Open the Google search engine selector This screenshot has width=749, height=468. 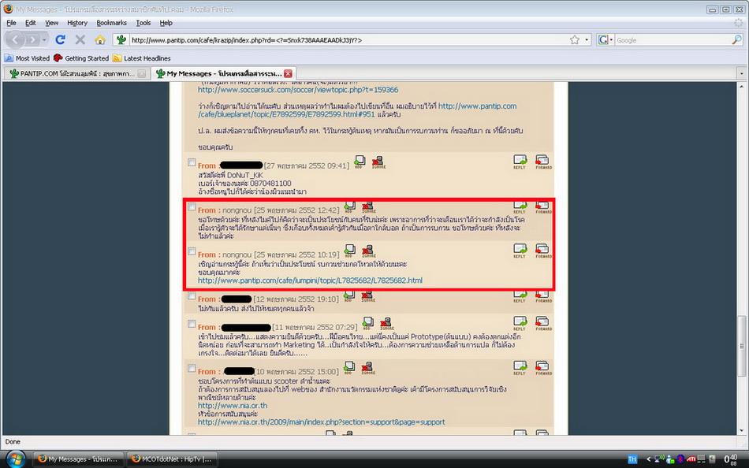606,40
